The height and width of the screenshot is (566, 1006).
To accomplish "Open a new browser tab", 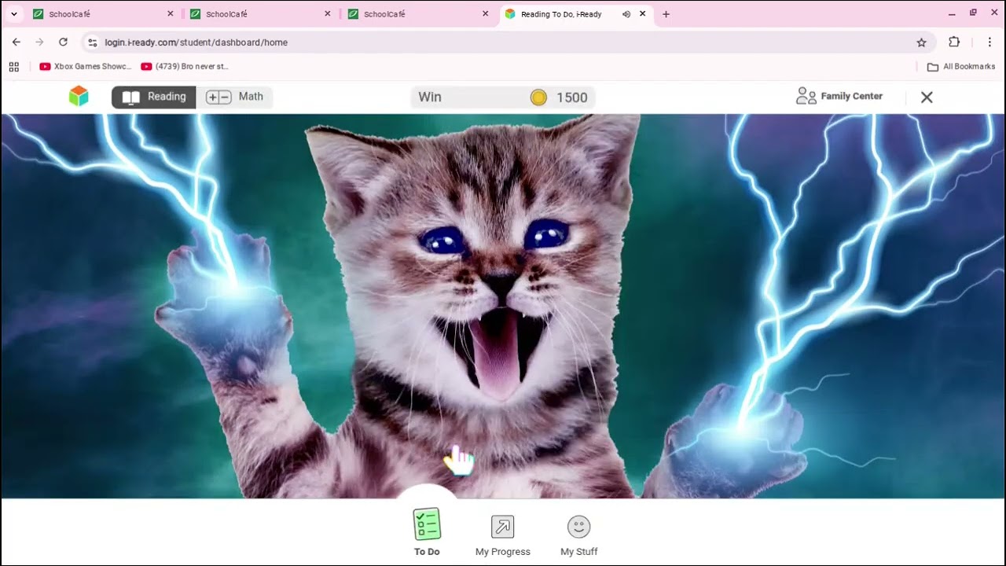I will (666, 14).
